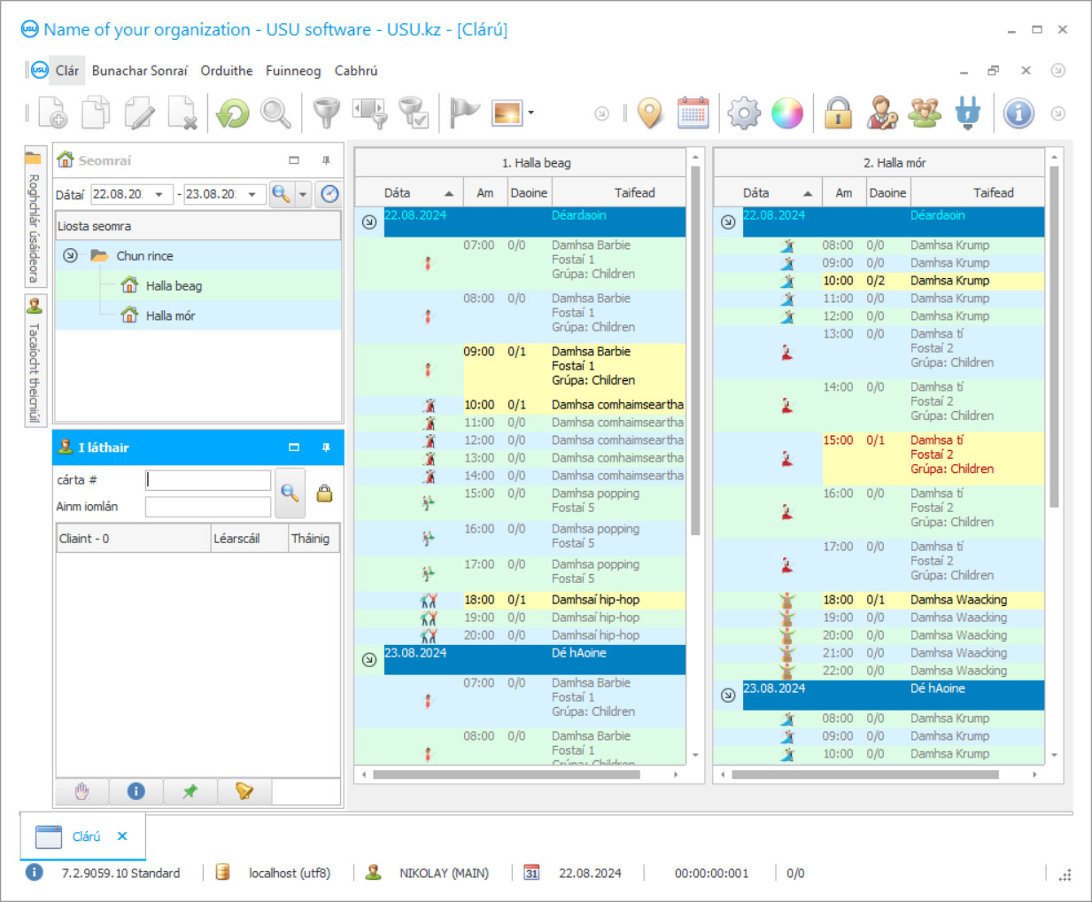Screen dimensions: 1092x902
Task: Click the Ainm iomlán input field
Action: [x=208, y=507]
